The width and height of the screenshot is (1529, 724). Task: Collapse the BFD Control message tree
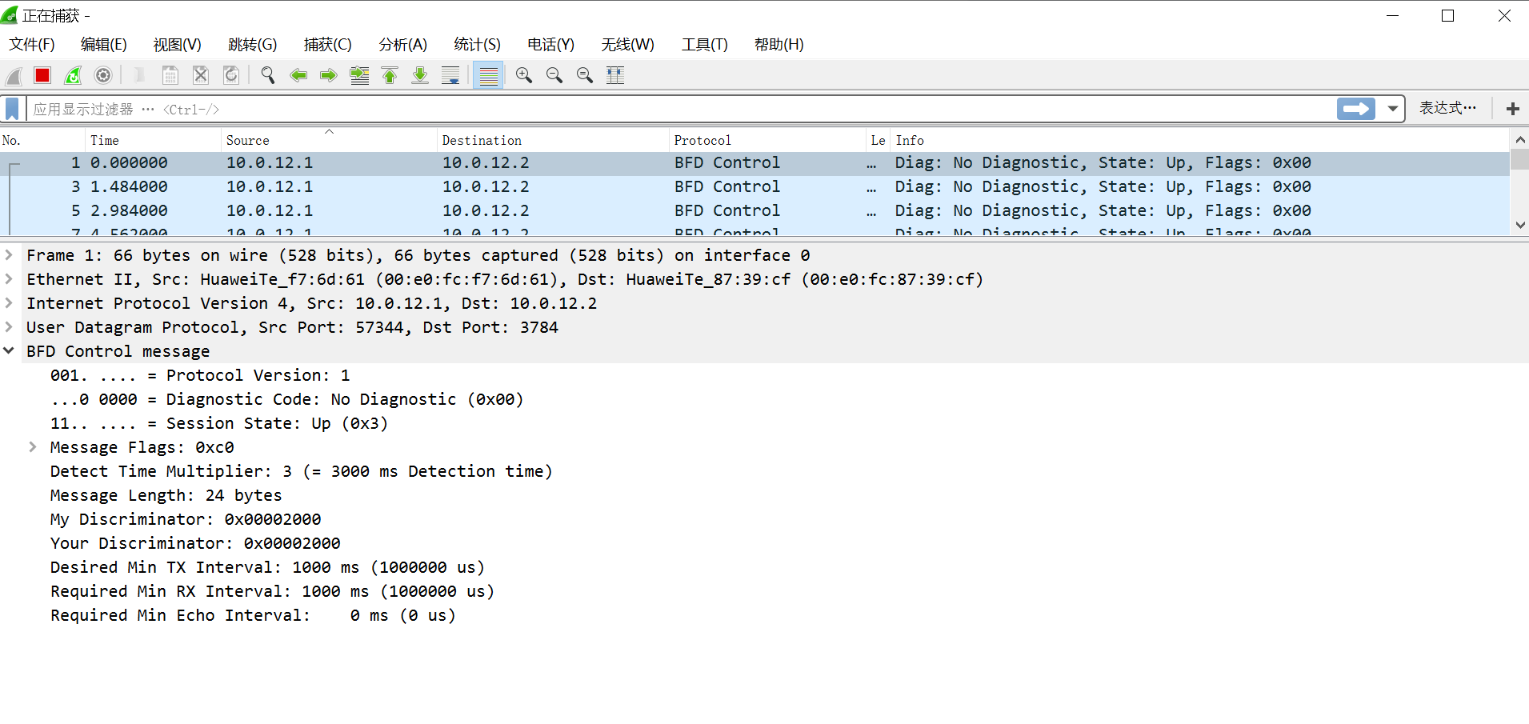[x=9, y=351]
